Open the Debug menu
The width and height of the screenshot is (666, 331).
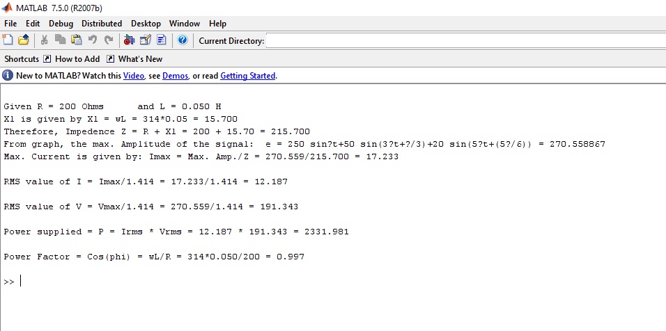click(61, 24)
